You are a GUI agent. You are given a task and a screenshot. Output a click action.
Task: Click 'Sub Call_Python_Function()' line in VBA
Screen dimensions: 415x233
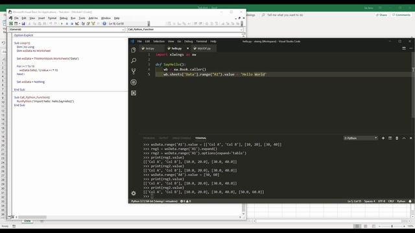click(32, 98)
